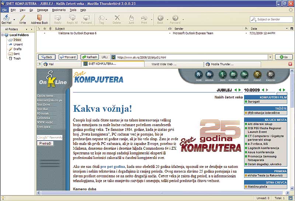Collapse the Local Folders tree

3,35
